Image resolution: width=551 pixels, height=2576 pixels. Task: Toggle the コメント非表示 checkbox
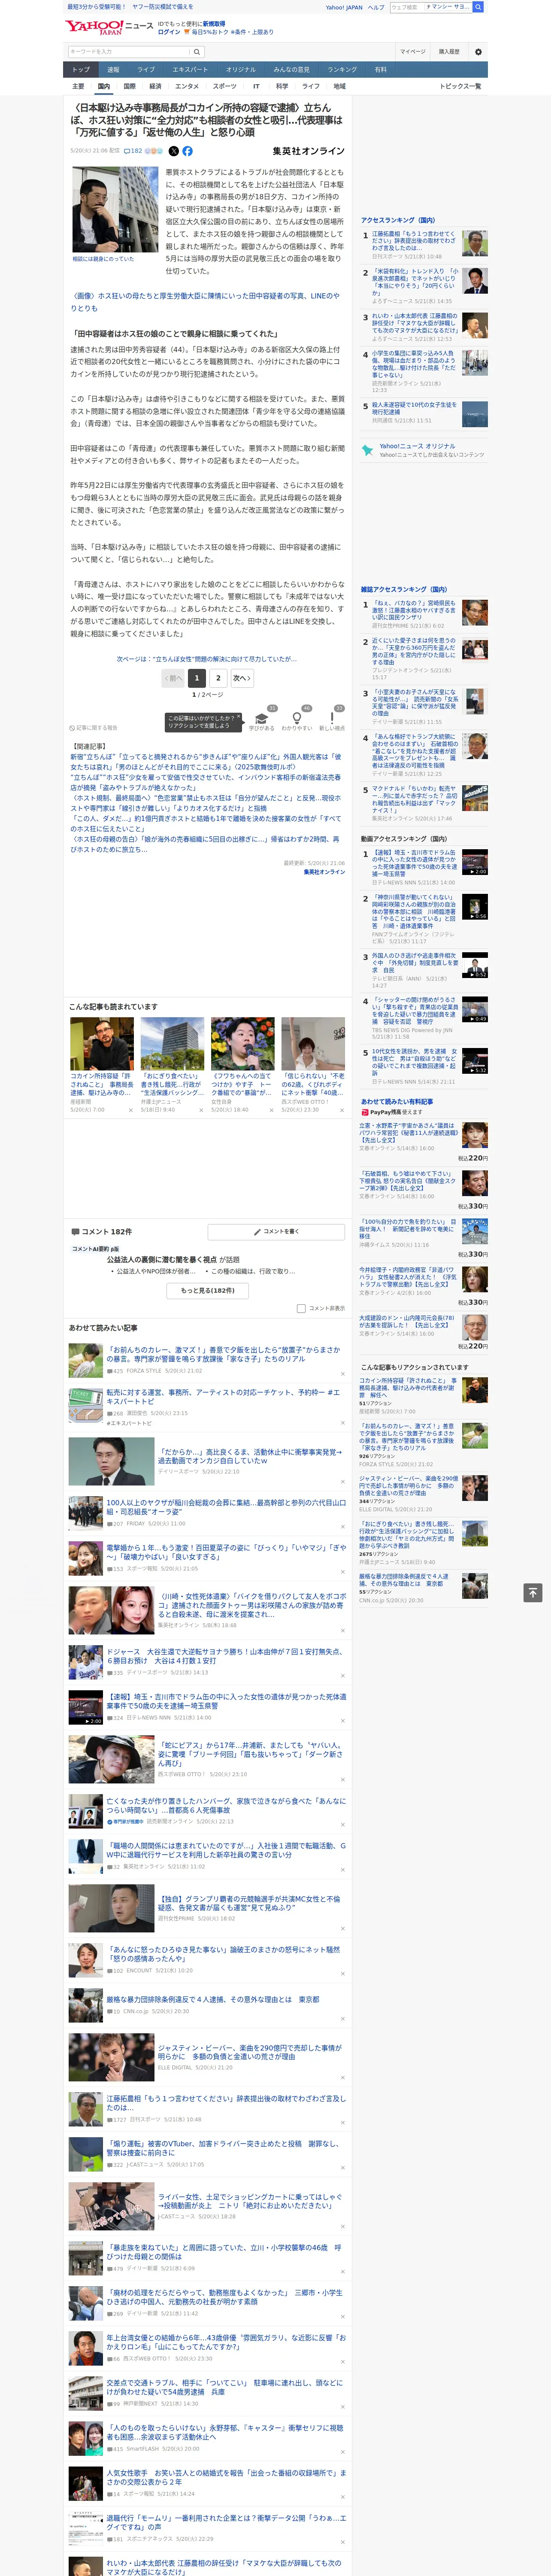coord(301,1308)
